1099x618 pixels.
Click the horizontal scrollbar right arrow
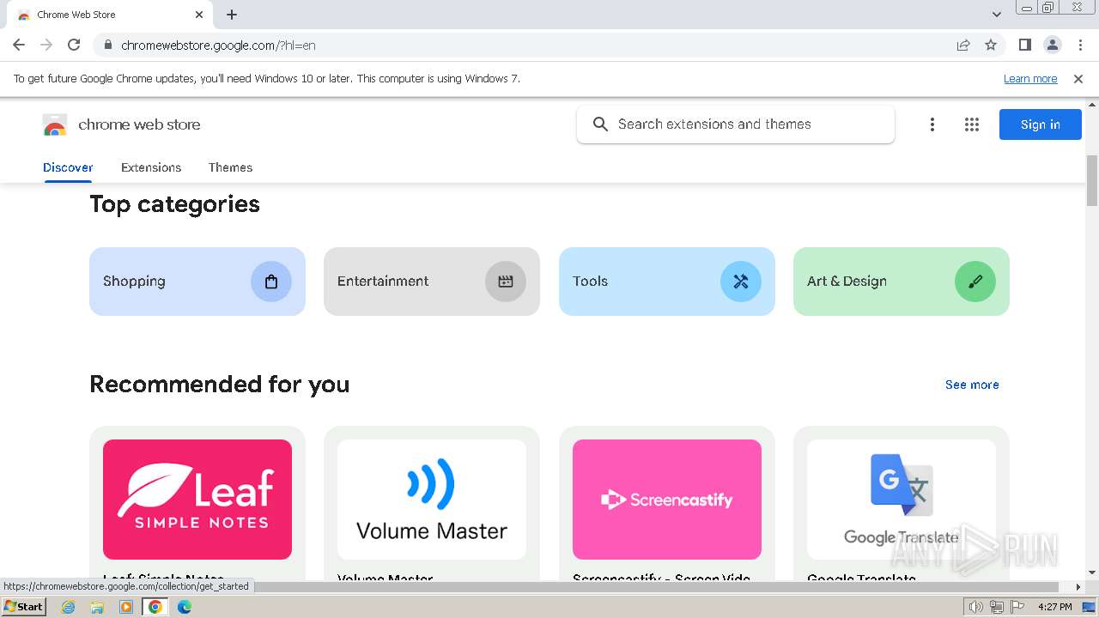click(x=1078, y=587)
